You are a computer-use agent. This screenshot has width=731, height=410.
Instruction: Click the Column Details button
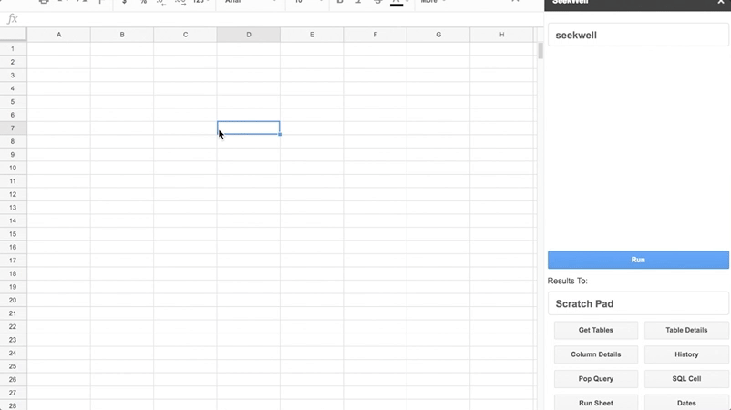tap(596, 354)
